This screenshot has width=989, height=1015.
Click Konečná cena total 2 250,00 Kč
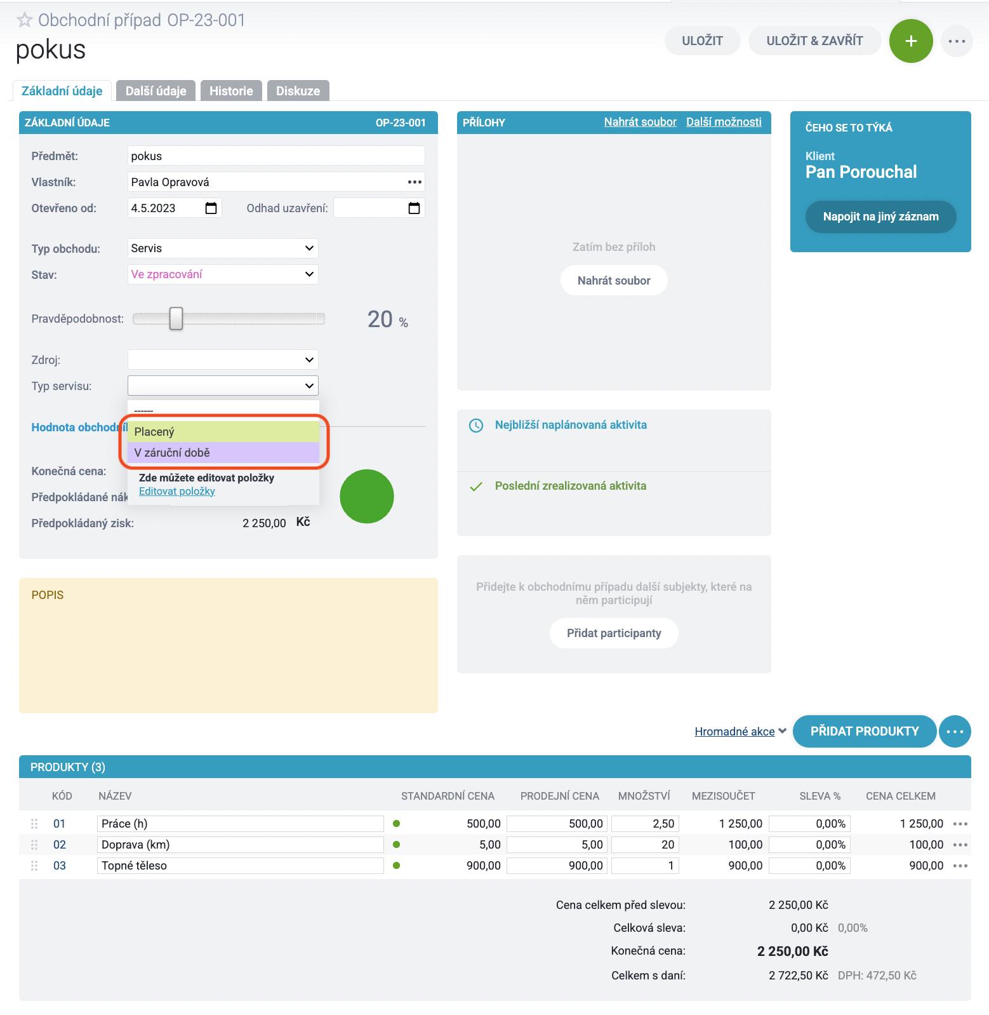[792, 951]
